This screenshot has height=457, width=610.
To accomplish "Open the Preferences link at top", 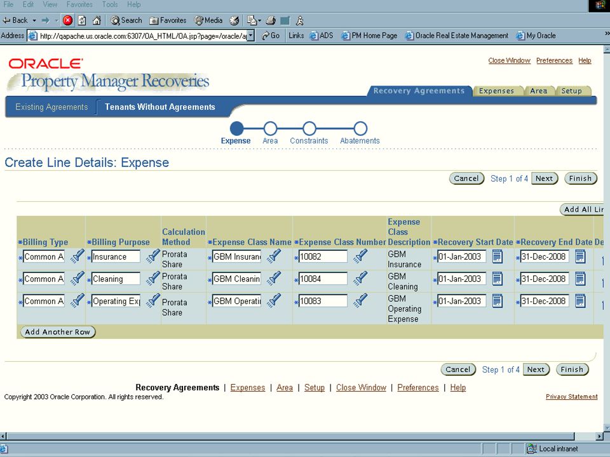I will [554, 61].
